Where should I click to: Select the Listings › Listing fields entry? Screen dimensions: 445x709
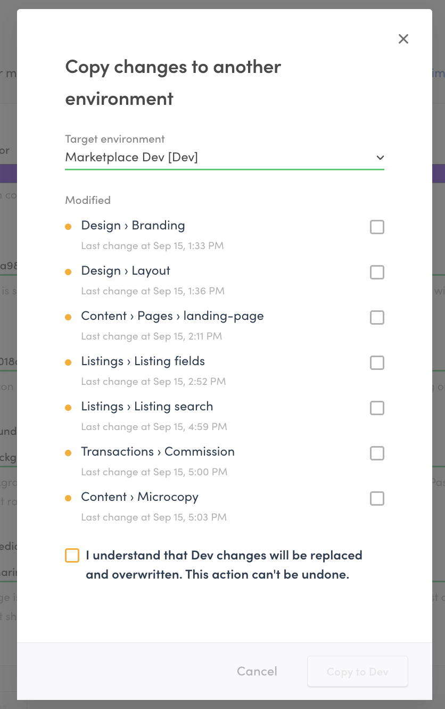tap(143, 361)
